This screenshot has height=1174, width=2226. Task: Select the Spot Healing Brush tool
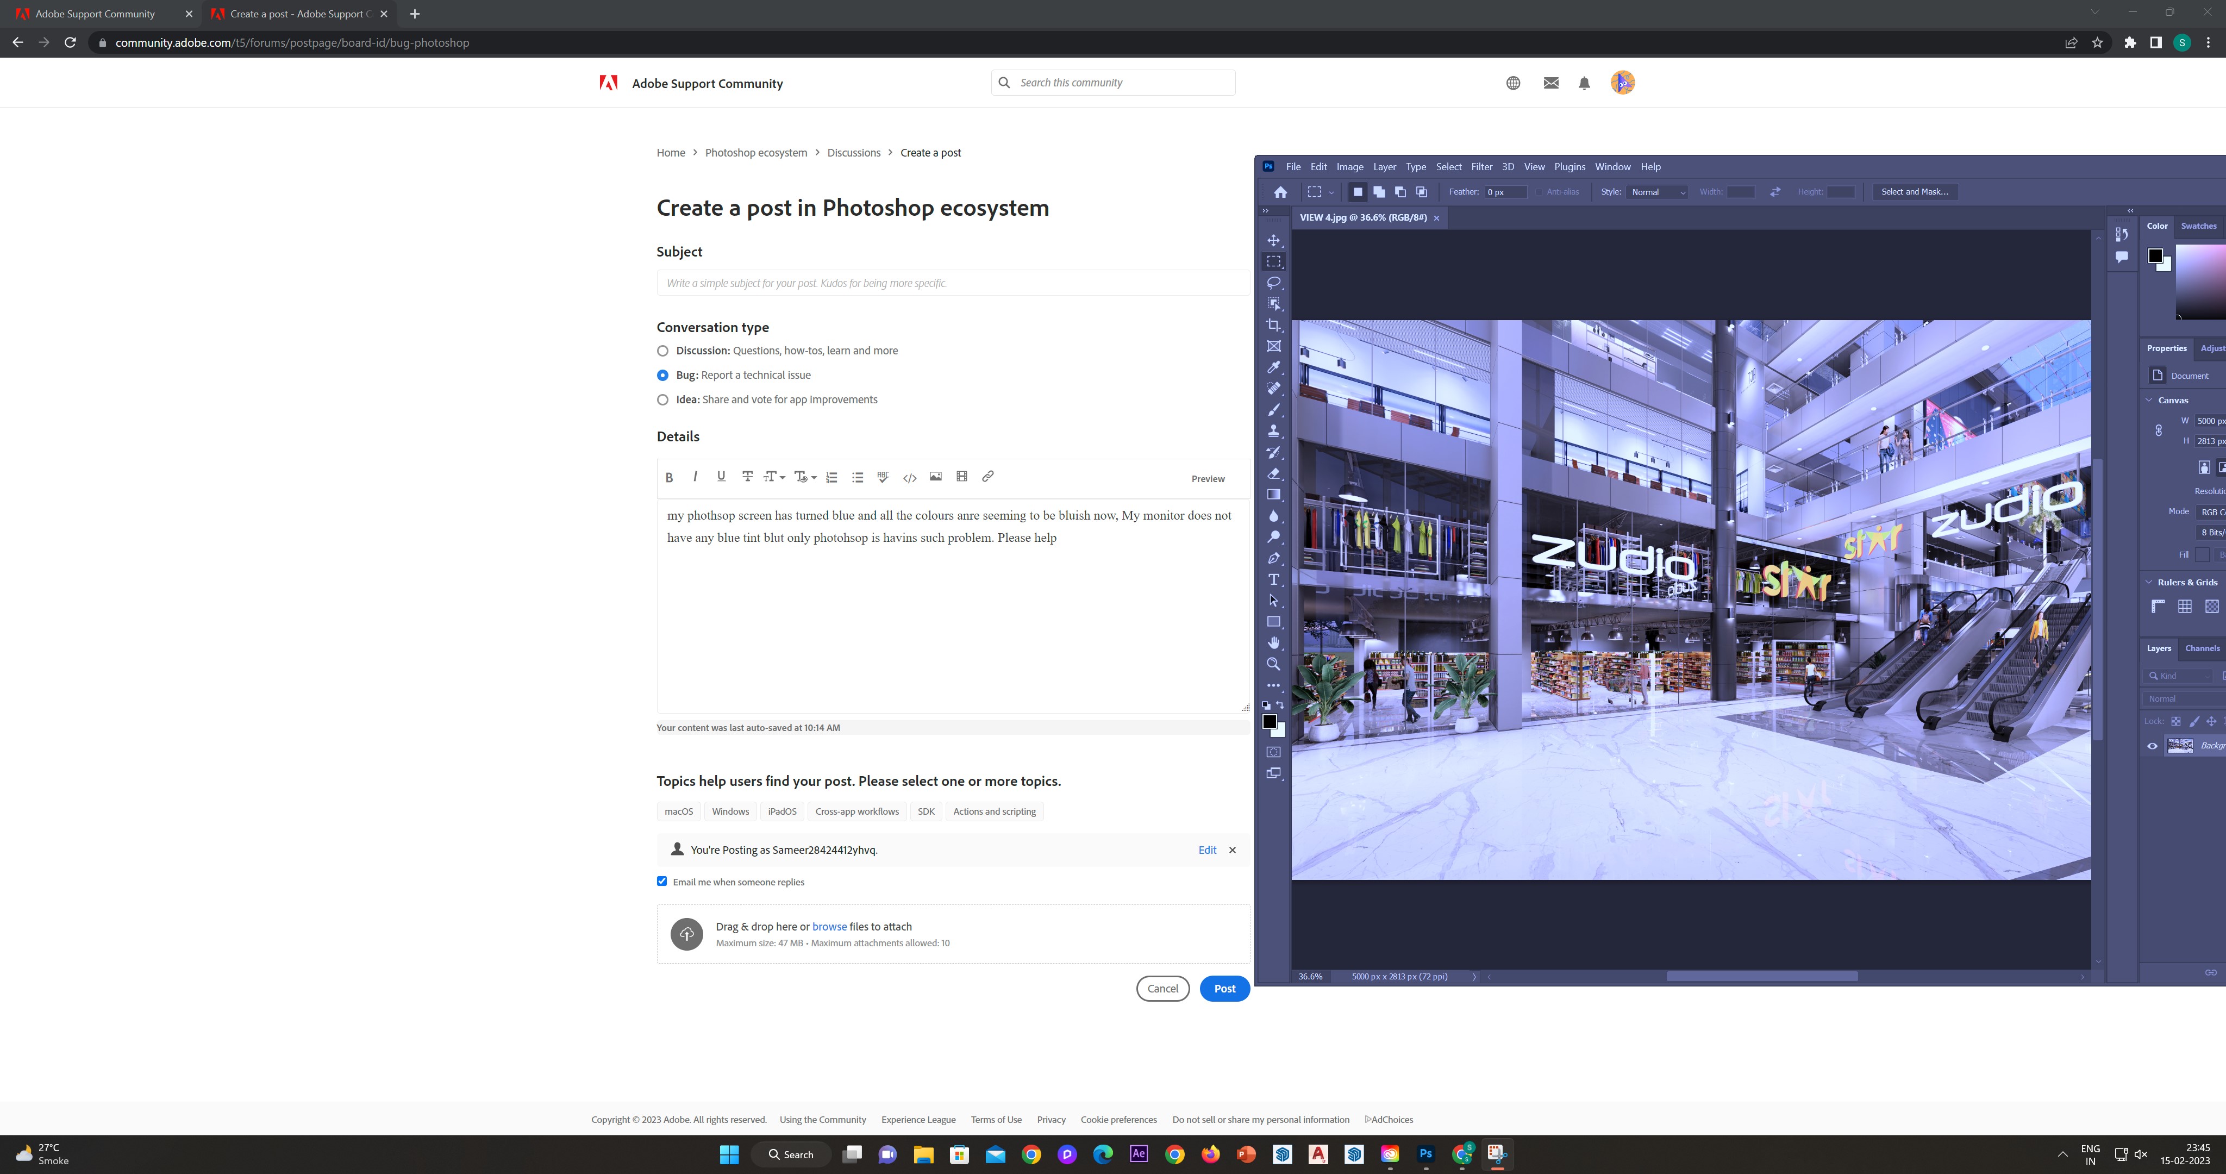click(x=1274, y=388)
